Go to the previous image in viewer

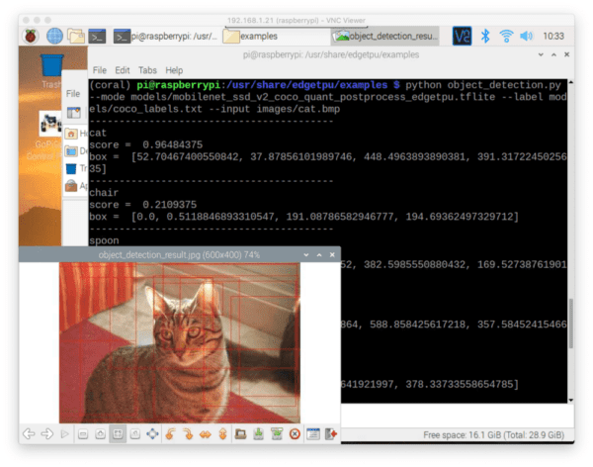pyautogui.click(x=29, y=433)
